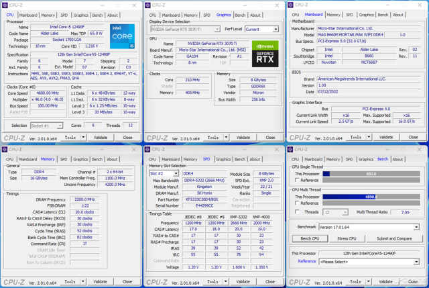The image size is (429, 288).
Task: Click Validate in the processor info window
Action: tap(101, 137)
